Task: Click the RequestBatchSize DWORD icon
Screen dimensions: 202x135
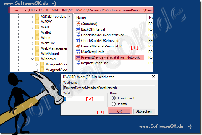Action: 78,63
